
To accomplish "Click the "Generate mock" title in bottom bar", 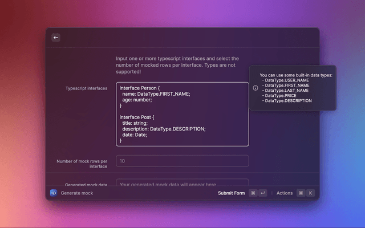I will [x=77, y=193].
